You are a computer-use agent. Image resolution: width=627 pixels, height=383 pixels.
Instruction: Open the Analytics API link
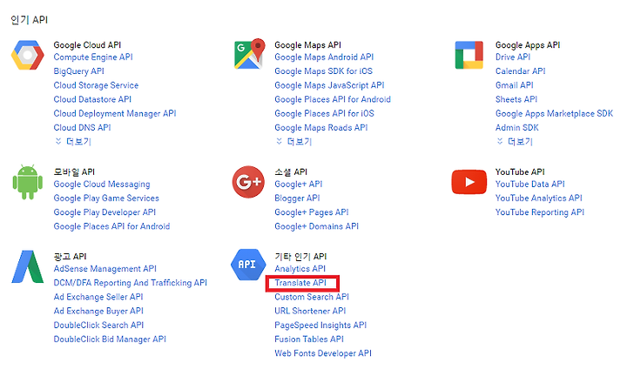[300, 269]
